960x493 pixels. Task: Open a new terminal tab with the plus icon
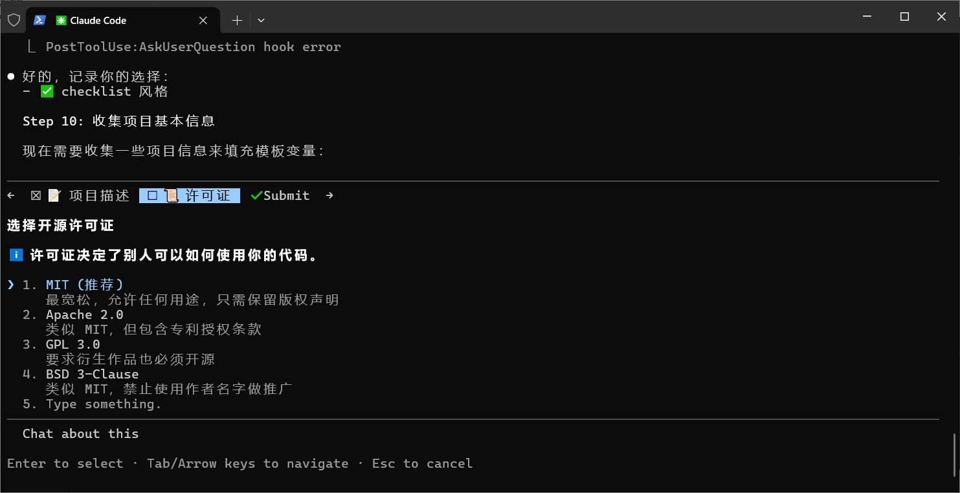pos(237,20)
